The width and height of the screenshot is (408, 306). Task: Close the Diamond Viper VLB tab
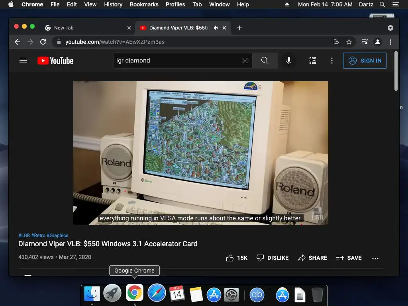[x=224, y=28]
